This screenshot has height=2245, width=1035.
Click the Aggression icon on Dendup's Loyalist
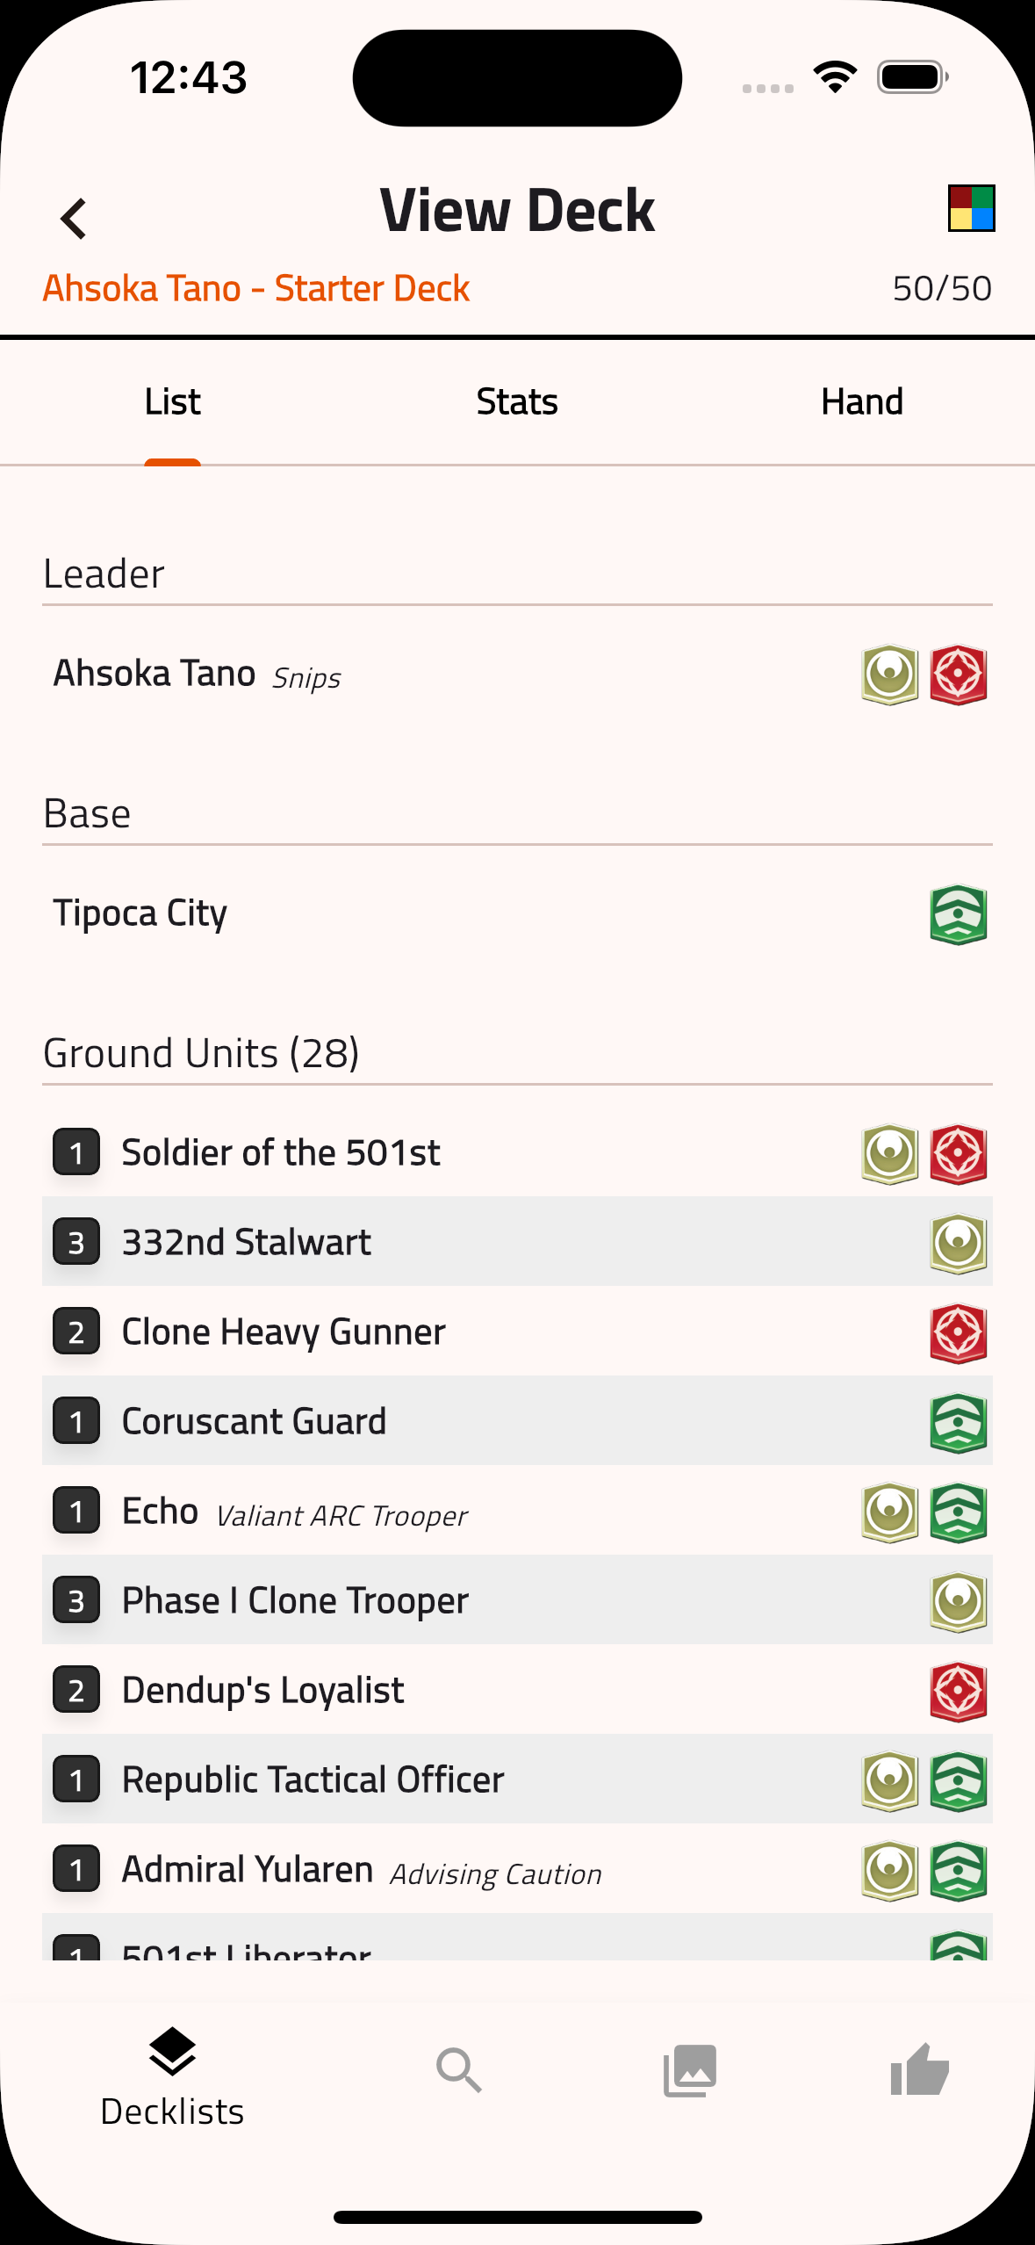957,1690
